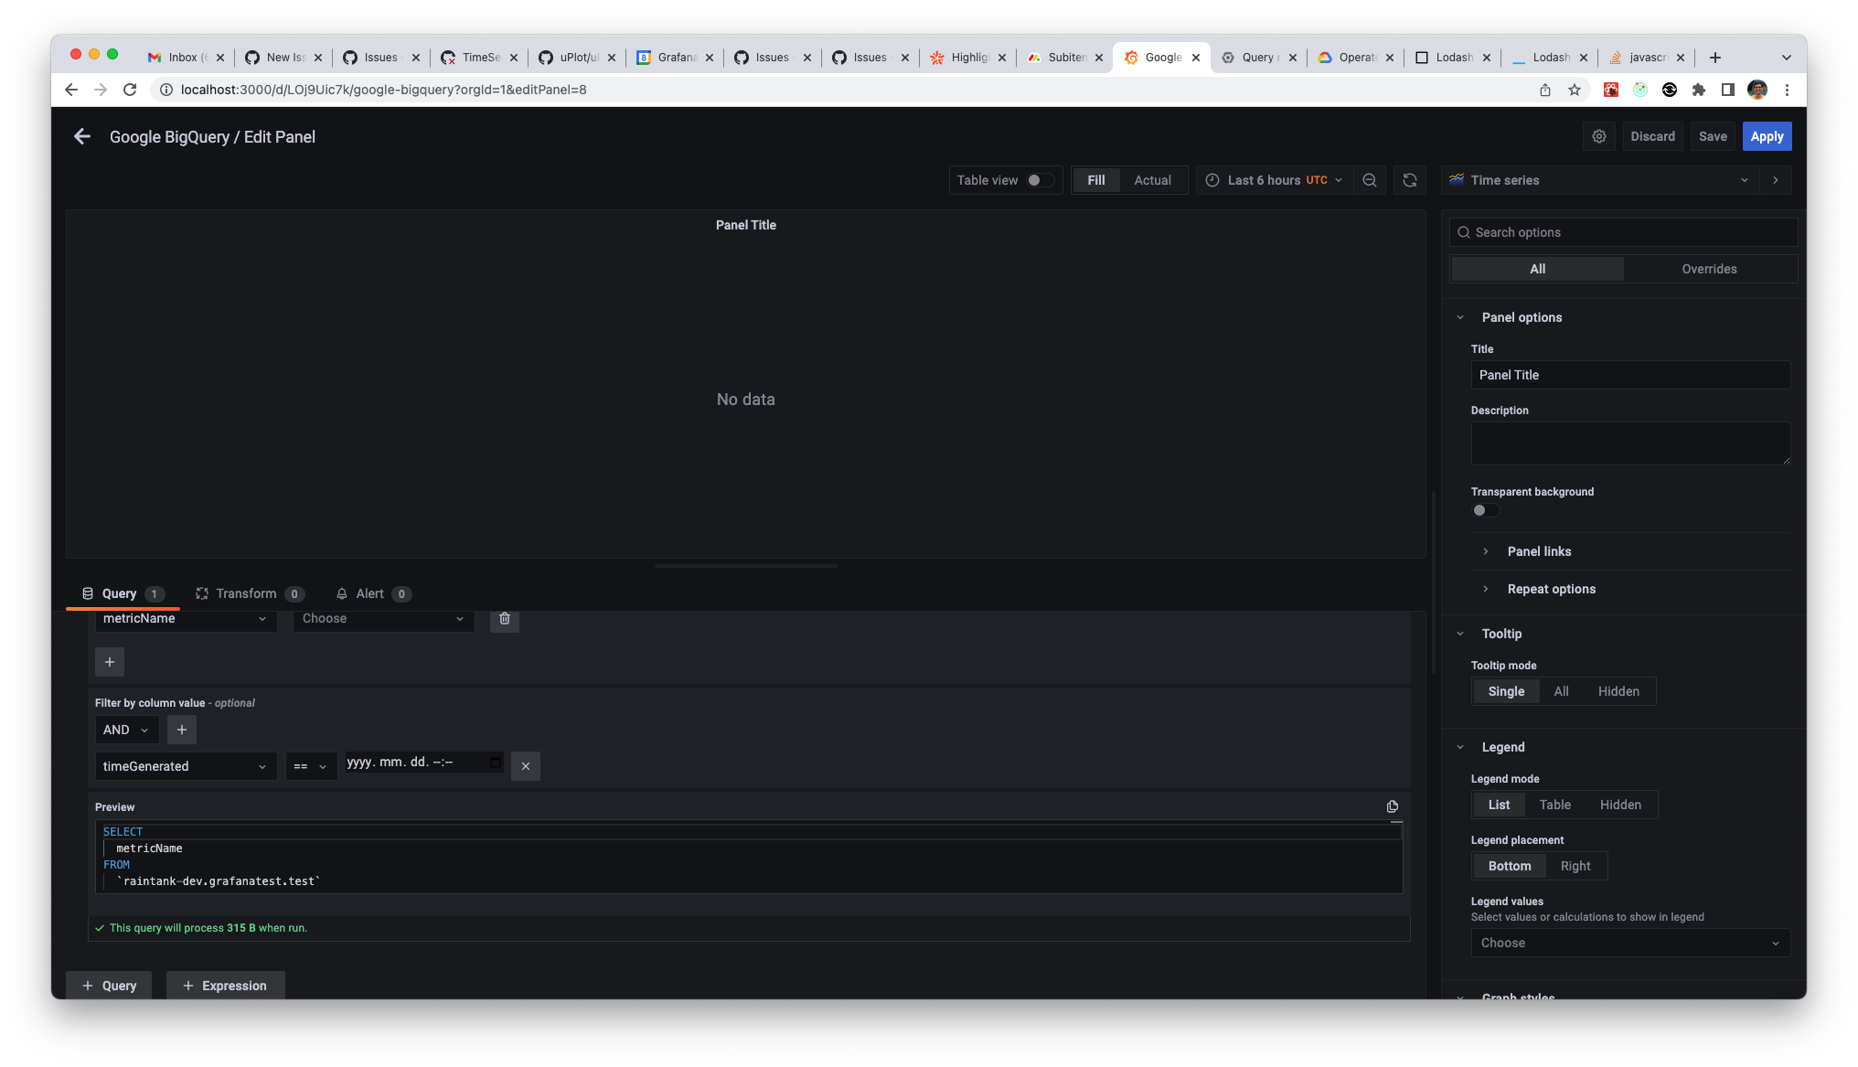Click the zoom out time range icon
The width and height of the screenshot is (1858, 1067).
(x=1369, y=180)
